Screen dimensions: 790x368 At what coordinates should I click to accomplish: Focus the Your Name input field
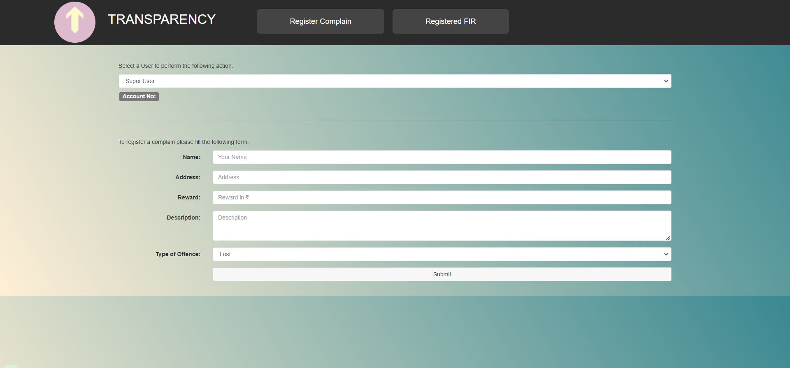pos(442,157)
